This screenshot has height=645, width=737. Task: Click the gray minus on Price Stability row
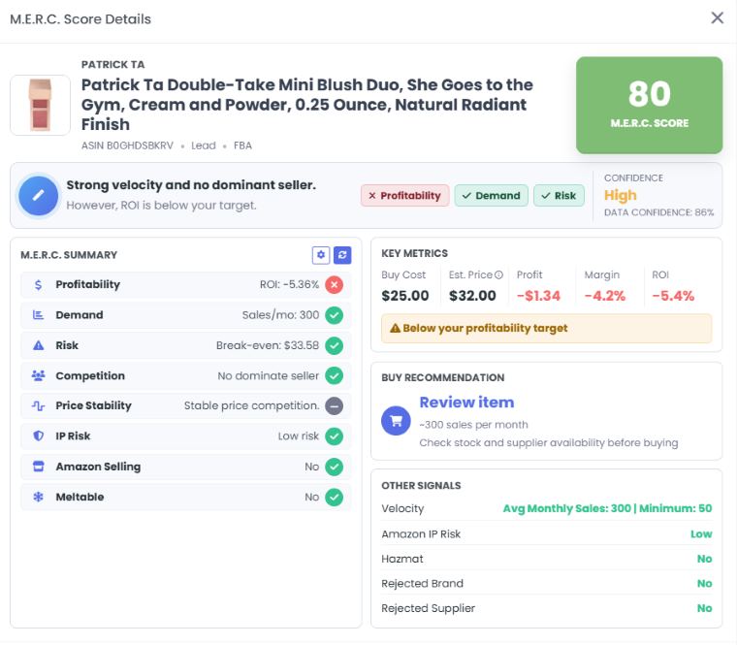pyautogui.click(x=334, y=405)
